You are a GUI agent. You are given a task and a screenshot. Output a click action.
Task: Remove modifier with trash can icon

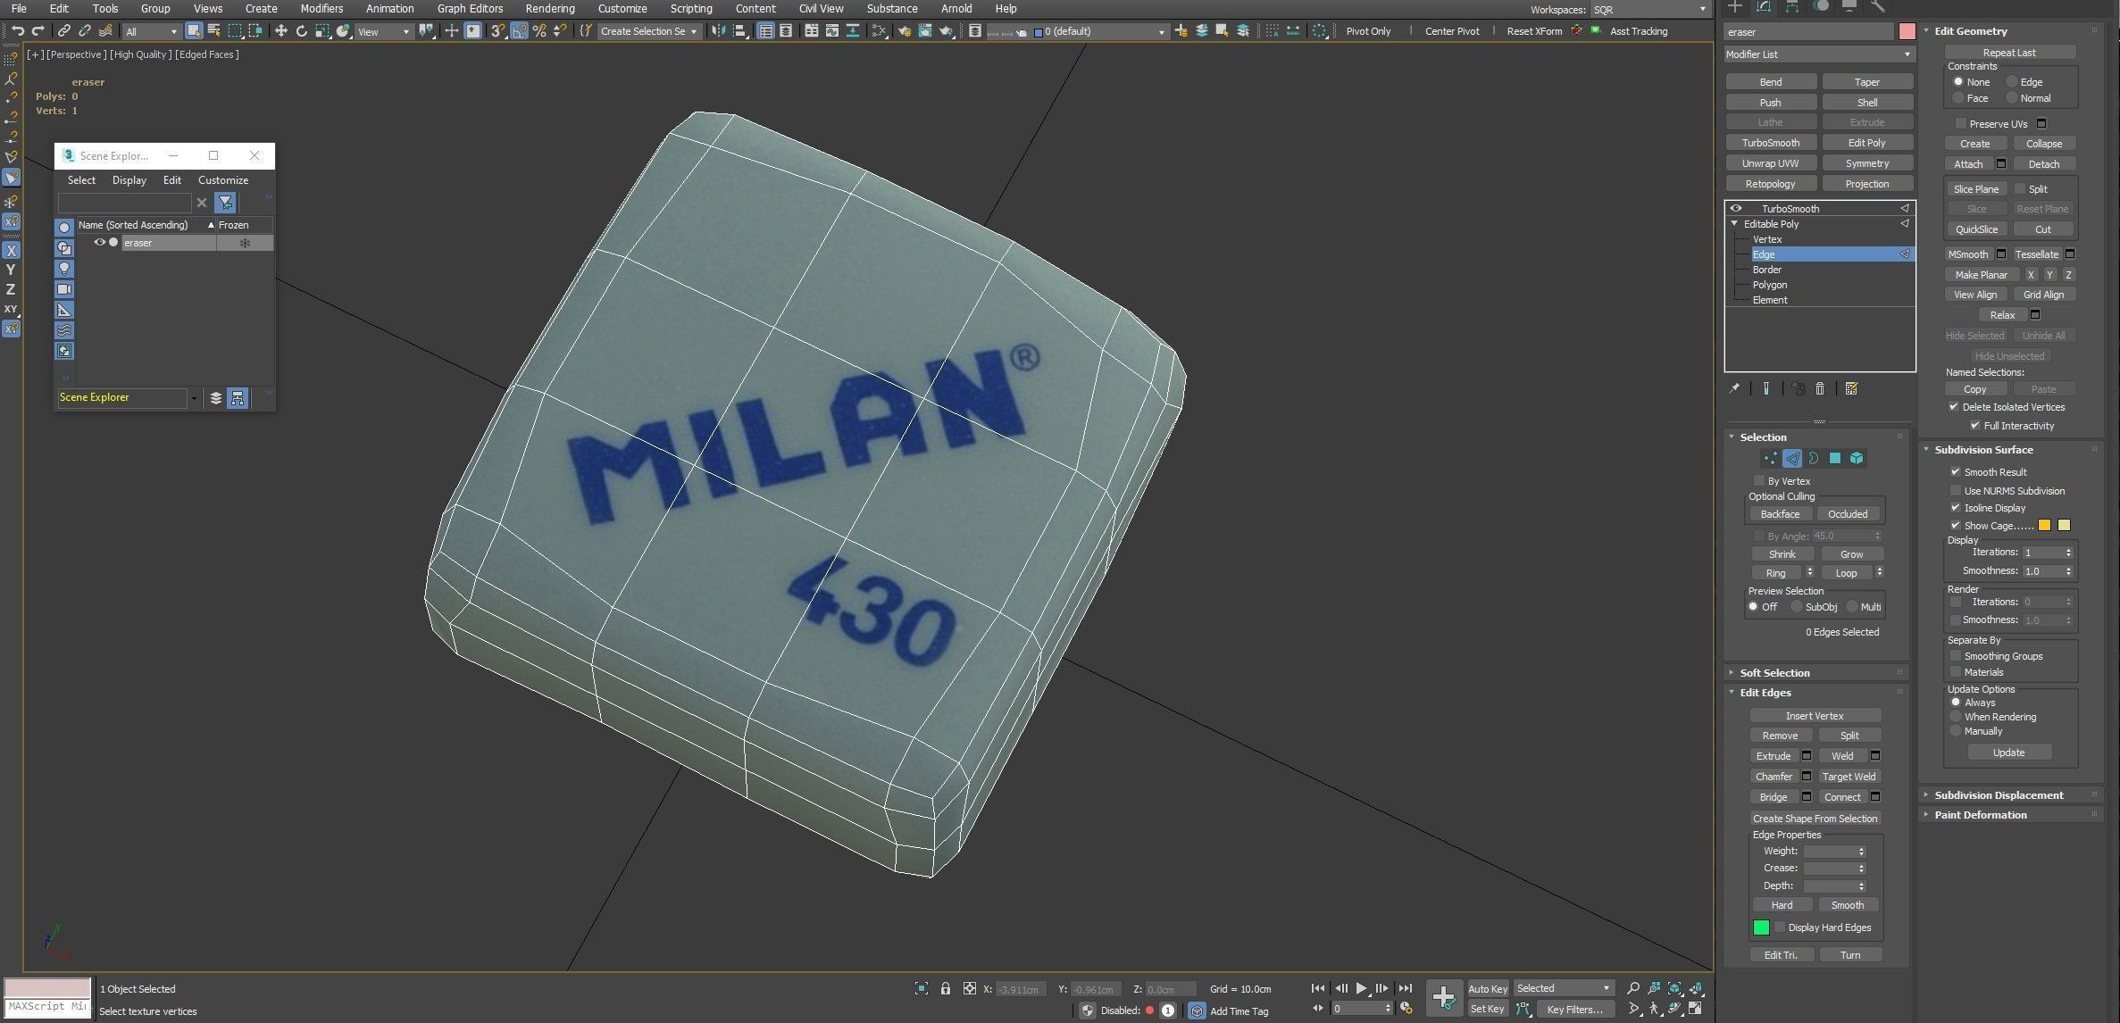1820,388
